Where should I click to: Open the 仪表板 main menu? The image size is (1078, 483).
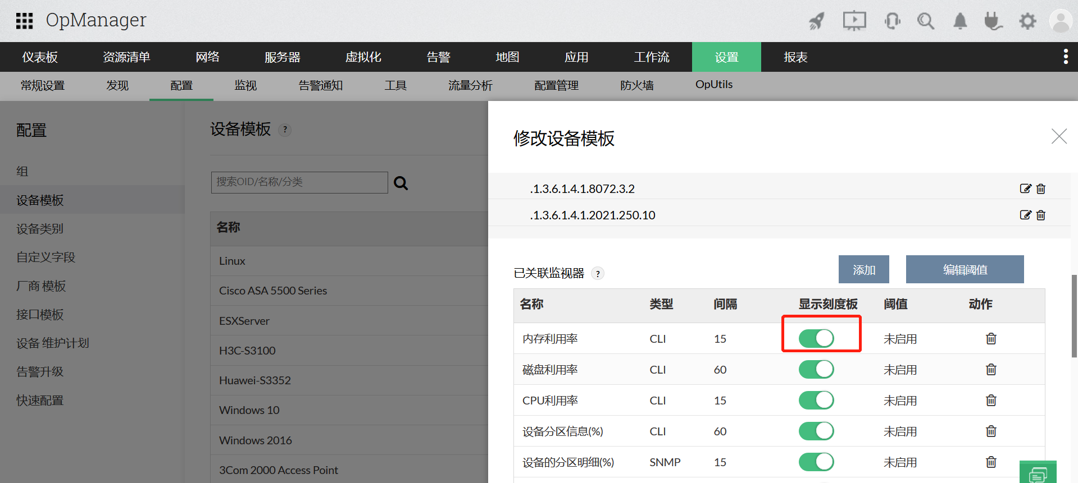click(x=40, y=57)
